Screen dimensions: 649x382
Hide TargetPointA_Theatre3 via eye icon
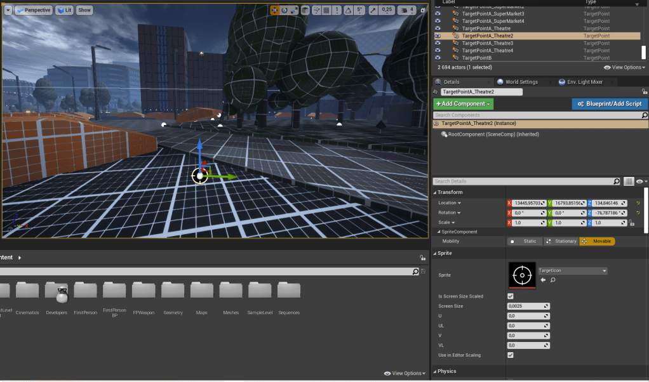[x=438, y=43]
